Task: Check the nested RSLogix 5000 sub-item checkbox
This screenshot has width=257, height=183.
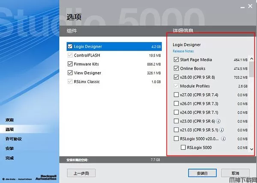Action: click(183, 147)
